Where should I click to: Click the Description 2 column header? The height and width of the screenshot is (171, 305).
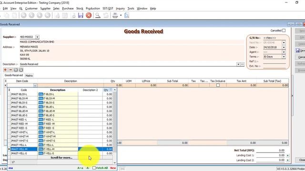coord(90,90)
